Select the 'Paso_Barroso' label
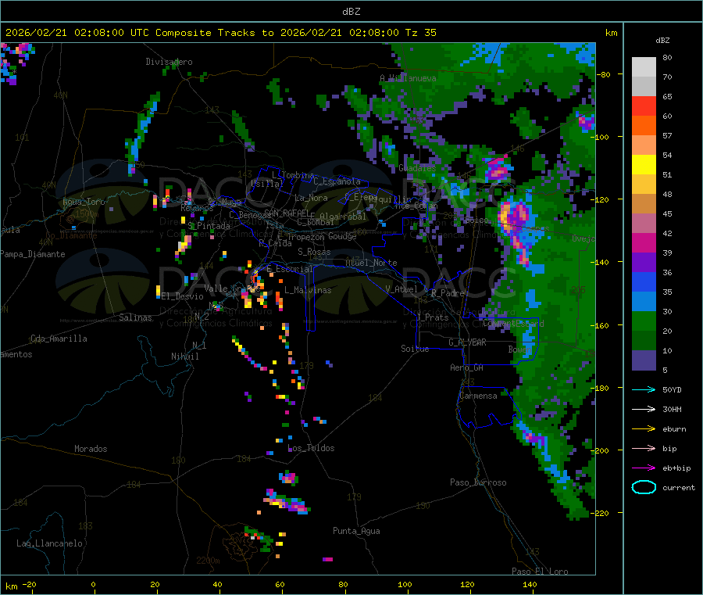703x595 pixels. coord(478,482)
